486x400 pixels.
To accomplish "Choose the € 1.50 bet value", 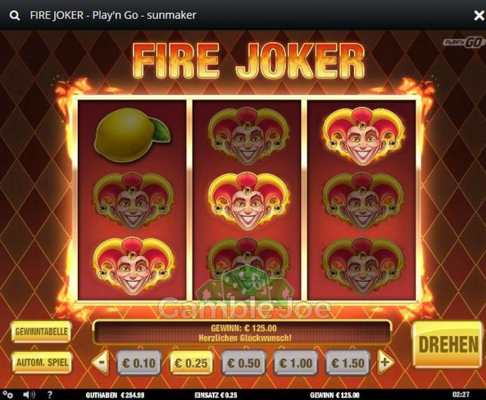I will pyautogui.click(x=348, y=362).
